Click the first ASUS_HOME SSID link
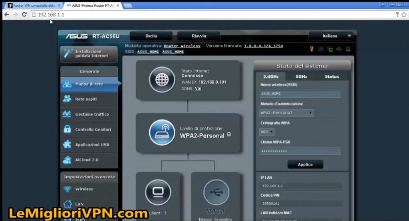Viewport: 409px width, 221px height. point(148,51)
